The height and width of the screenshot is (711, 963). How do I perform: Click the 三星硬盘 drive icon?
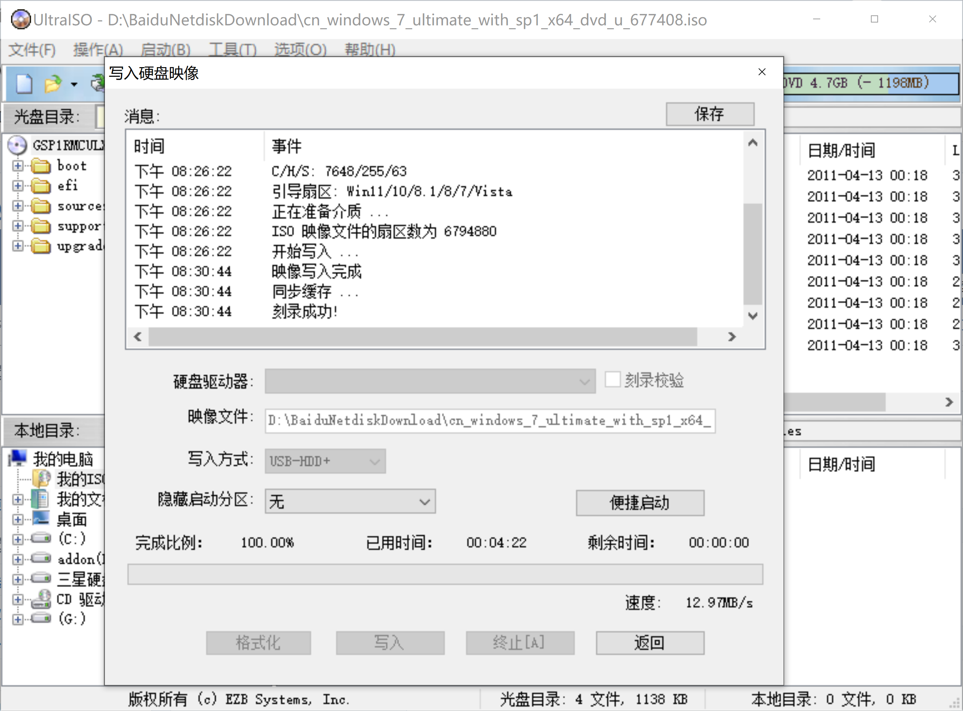[x=41, y=578]
